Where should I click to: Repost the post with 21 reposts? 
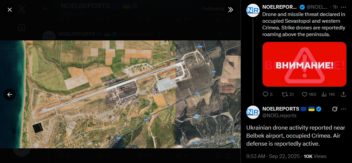point(288,95)
